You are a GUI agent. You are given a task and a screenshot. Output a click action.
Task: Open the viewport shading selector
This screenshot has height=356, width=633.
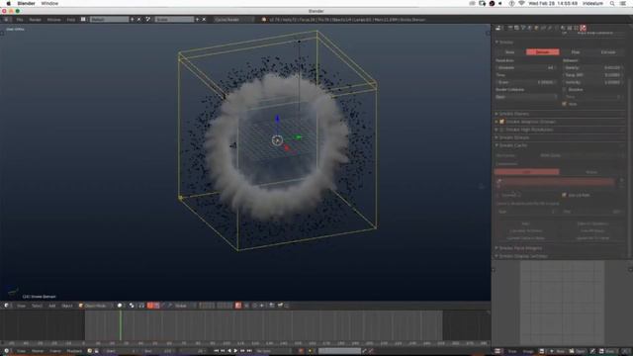click(121, 306)
